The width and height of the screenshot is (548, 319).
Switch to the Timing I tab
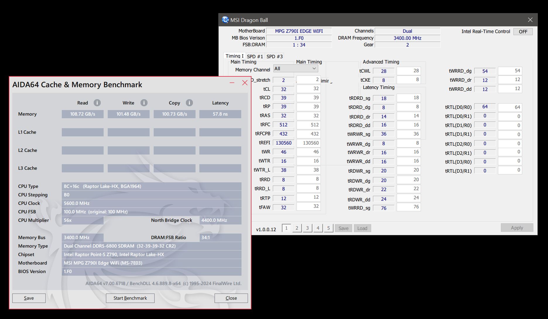click(234, 56)
